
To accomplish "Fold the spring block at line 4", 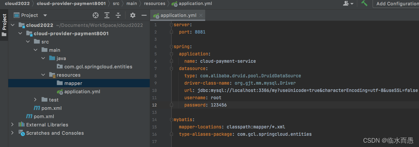I will 171,46.
